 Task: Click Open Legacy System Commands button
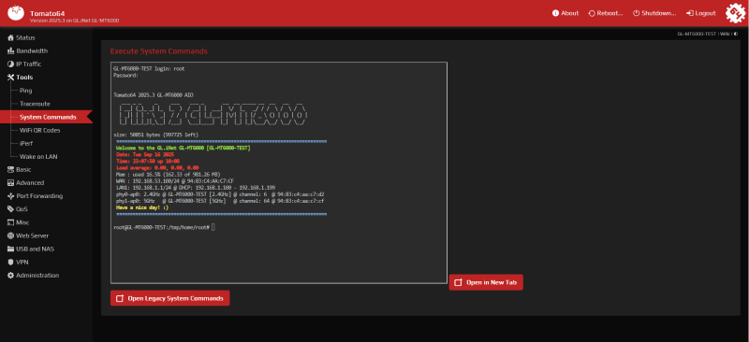[x=170, y=298]
